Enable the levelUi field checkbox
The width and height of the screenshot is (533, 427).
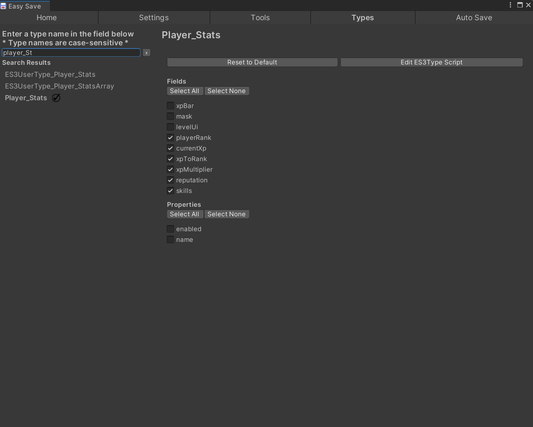click(x=170, y=127)
